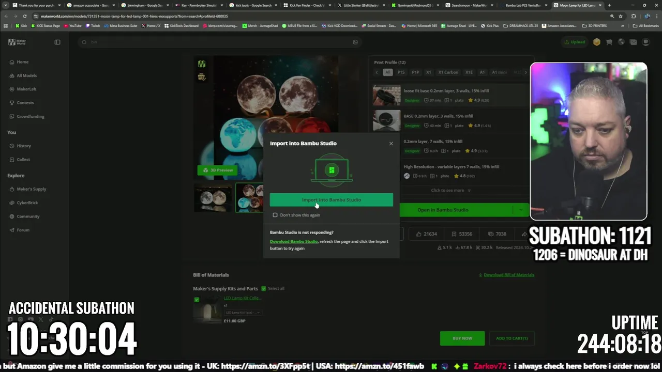The image size is (662, 372).
Task: Select the X1 Carbon printer filter tab
Action: click(448, 72)
